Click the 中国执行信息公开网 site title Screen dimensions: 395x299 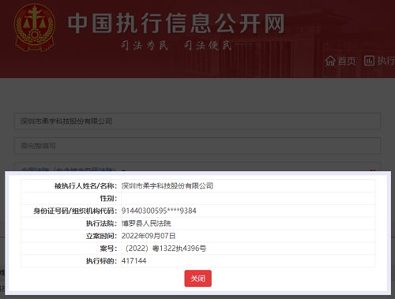(176, 24)
